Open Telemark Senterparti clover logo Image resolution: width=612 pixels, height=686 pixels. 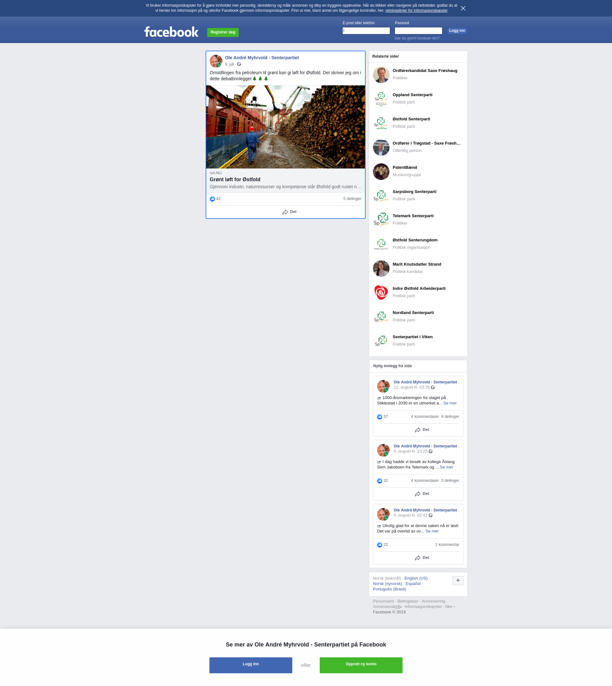tap(381, 220)
